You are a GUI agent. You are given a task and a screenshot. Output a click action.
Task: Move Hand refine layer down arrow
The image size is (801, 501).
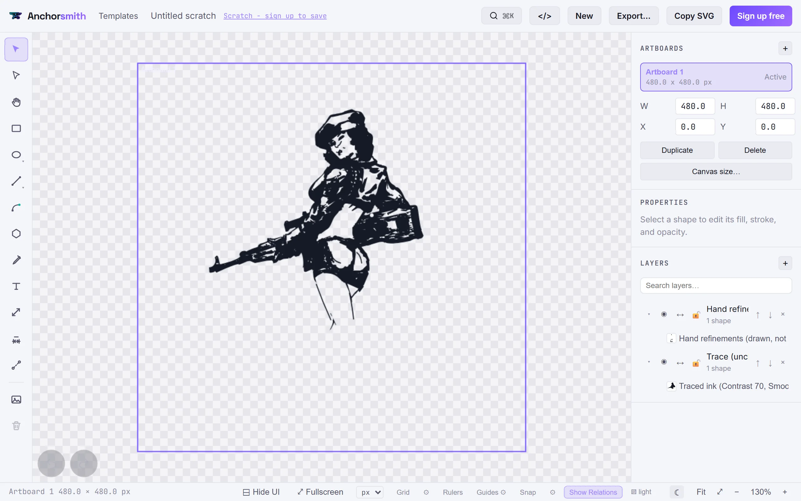(x=770, y=315)
